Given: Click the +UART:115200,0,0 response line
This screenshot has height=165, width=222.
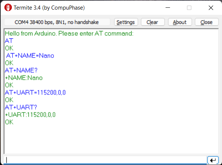Looking at the screenshot, I should click(x=30, y=115).
